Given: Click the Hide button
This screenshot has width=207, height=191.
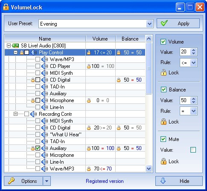Looking at the screenshot, I should pyautogui.click(x=179, y=181).
